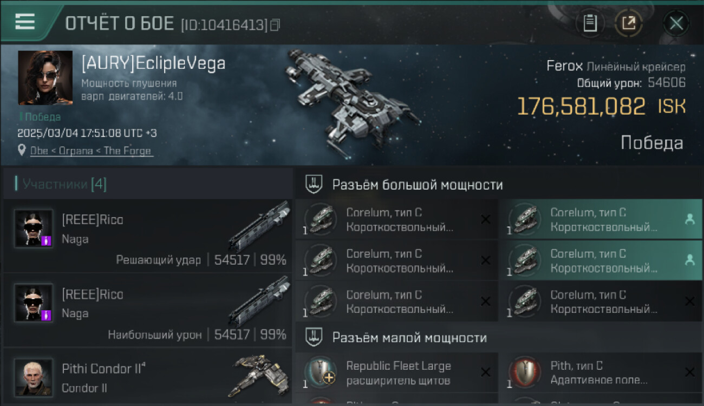This screenshot has width=704, height=406.
Task: Select first highlighted Corelum module with person marker
Action: pos(600,219)
